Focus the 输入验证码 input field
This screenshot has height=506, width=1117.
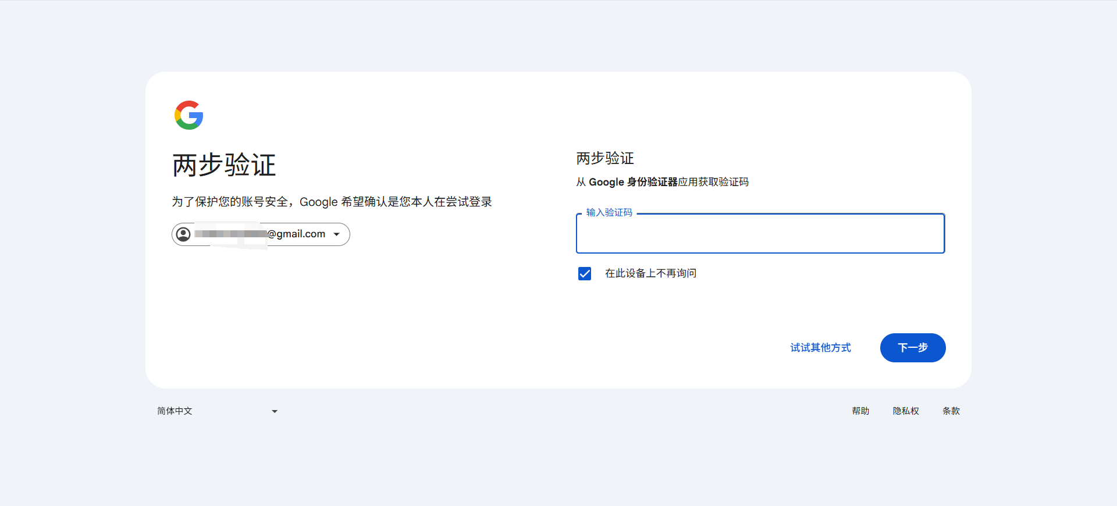760,234
